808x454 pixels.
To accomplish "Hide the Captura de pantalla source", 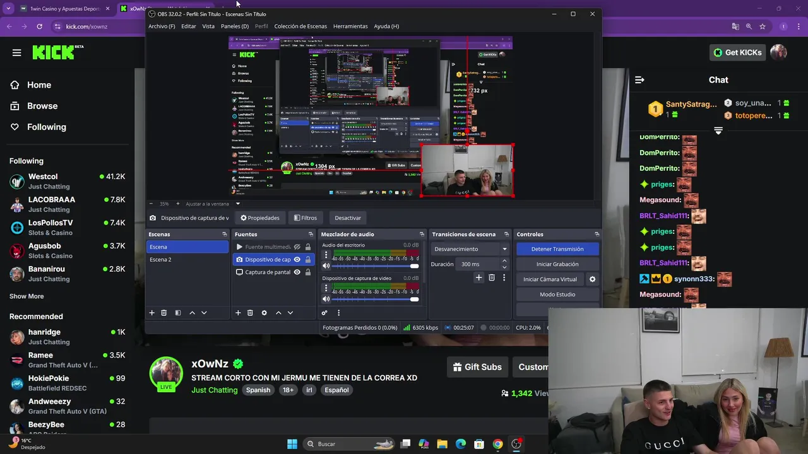I will coord(297,272).
